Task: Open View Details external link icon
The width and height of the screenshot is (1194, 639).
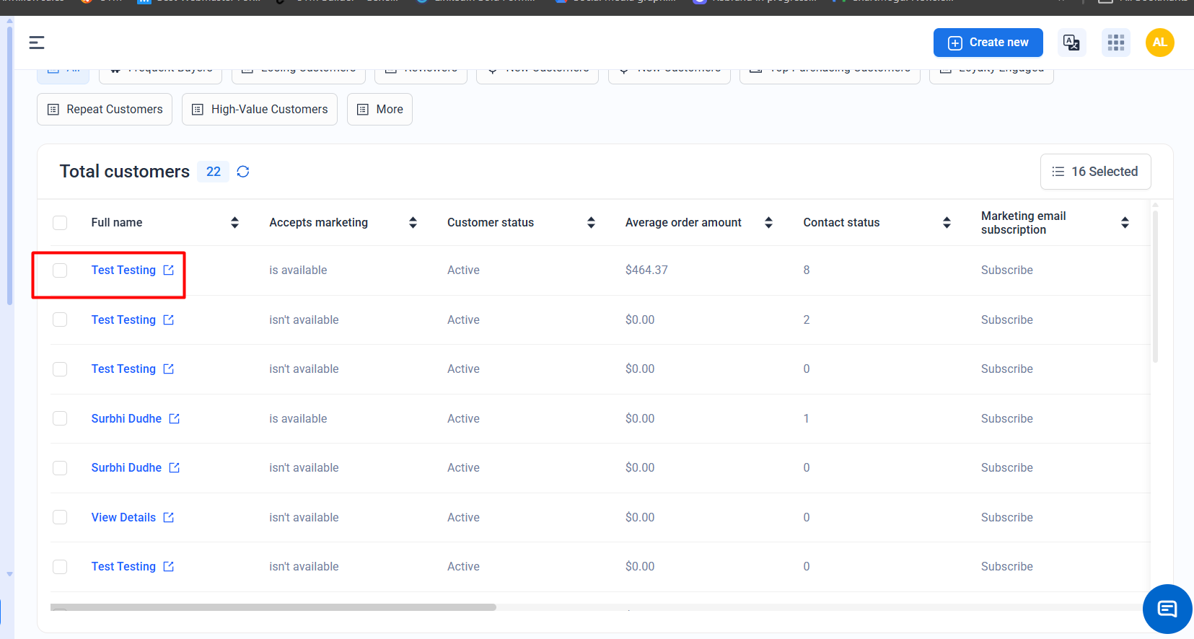Action: pyautogui.click(x=169, y=518)
